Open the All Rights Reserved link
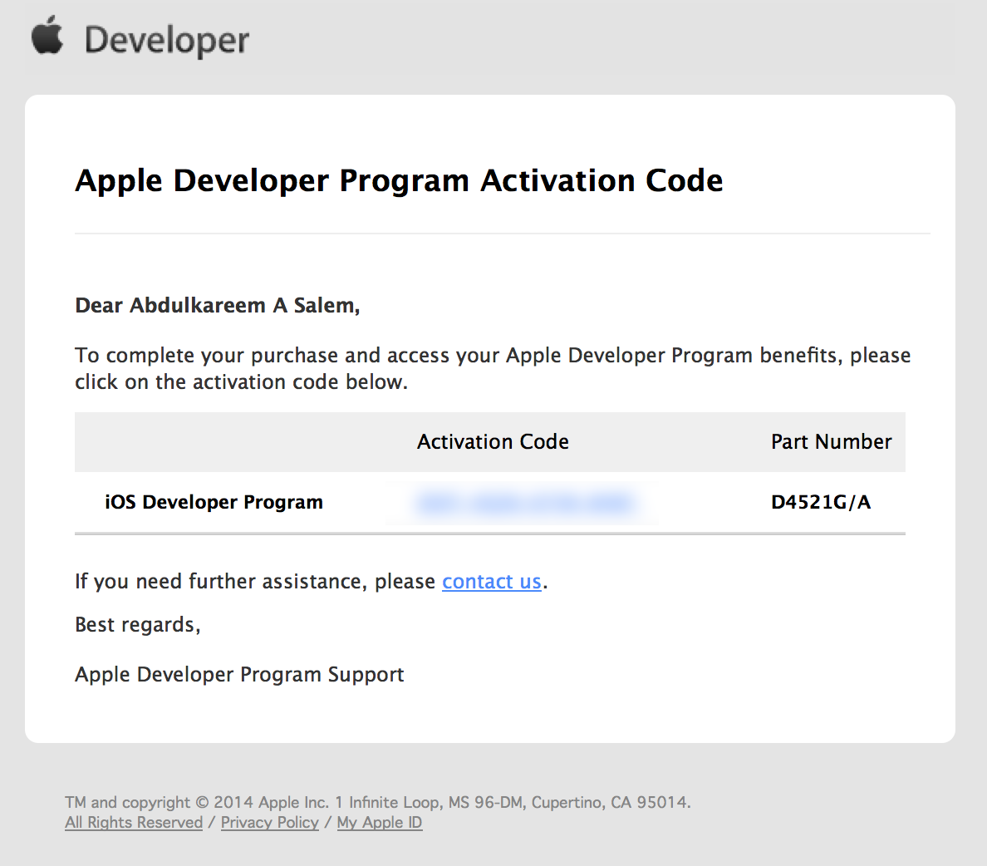 pyautogui.click(x=134, y=823)
